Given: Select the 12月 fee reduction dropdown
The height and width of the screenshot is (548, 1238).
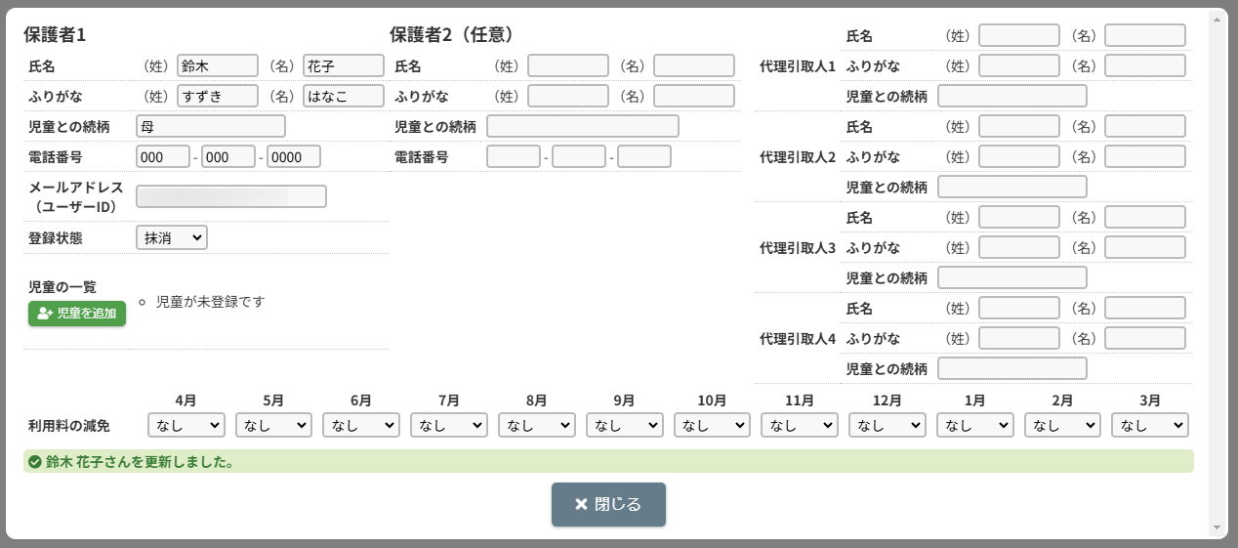Looking at the screenshot, I should click(x=887, y=425).
